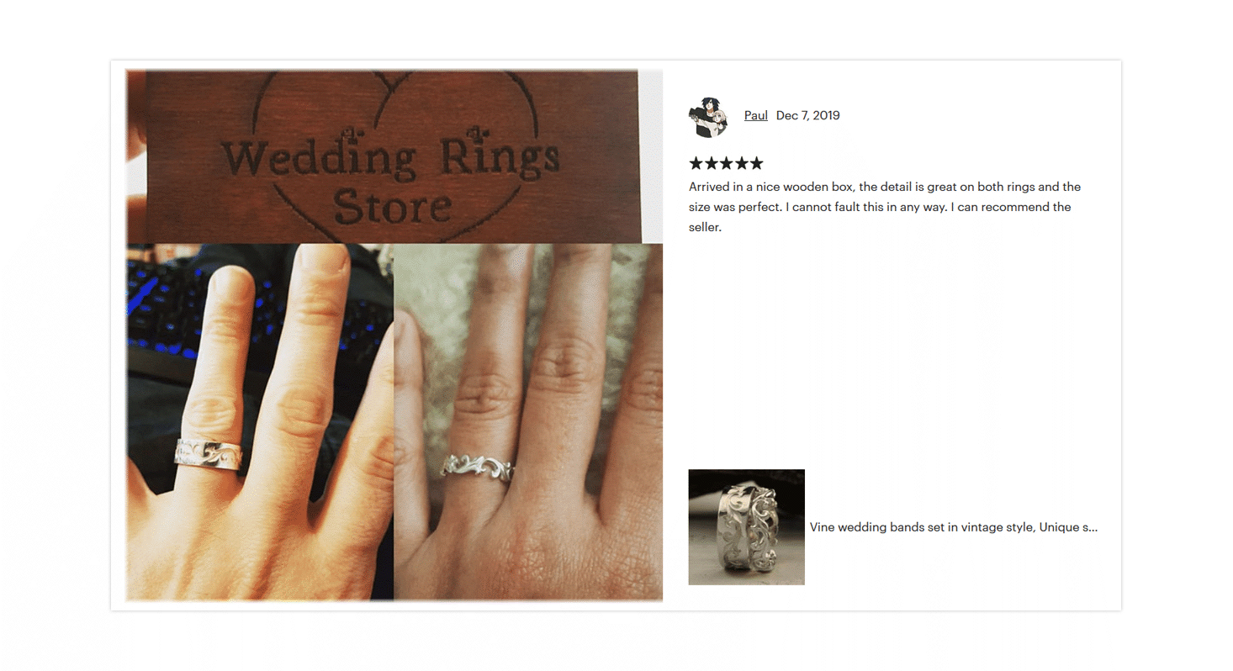Click the first star in the rating
The image size is (1233, 671).
click(x=696, y=163)
